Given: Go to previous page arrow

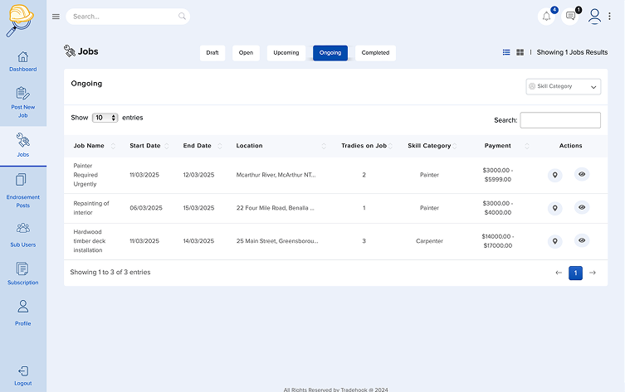Looking at the screenshot, I should 559,273.
